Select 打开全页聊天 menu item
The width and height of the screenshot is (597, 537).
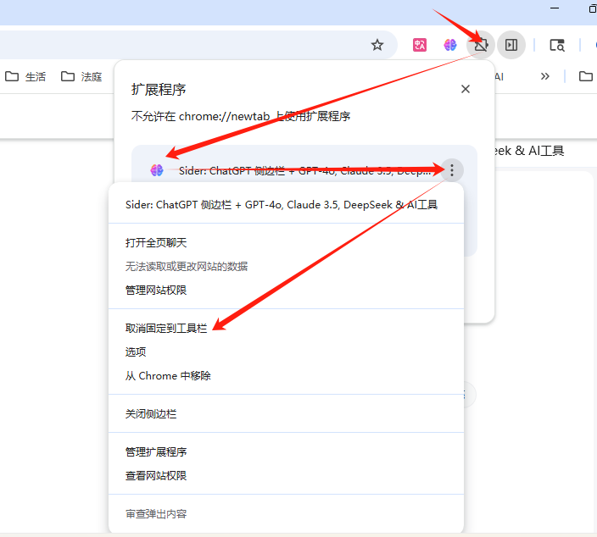[x=286, y=242]
